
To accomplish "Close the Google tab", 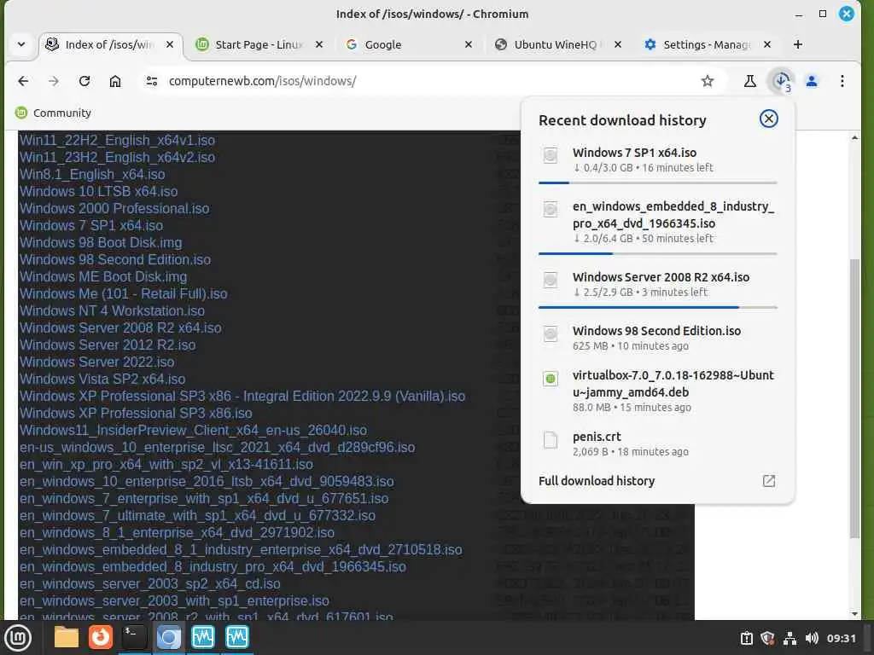I will (469, 44).
